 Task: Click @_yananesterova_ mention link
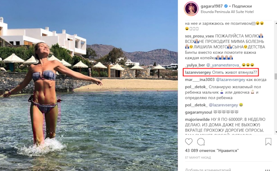click(x=223, y=65)
